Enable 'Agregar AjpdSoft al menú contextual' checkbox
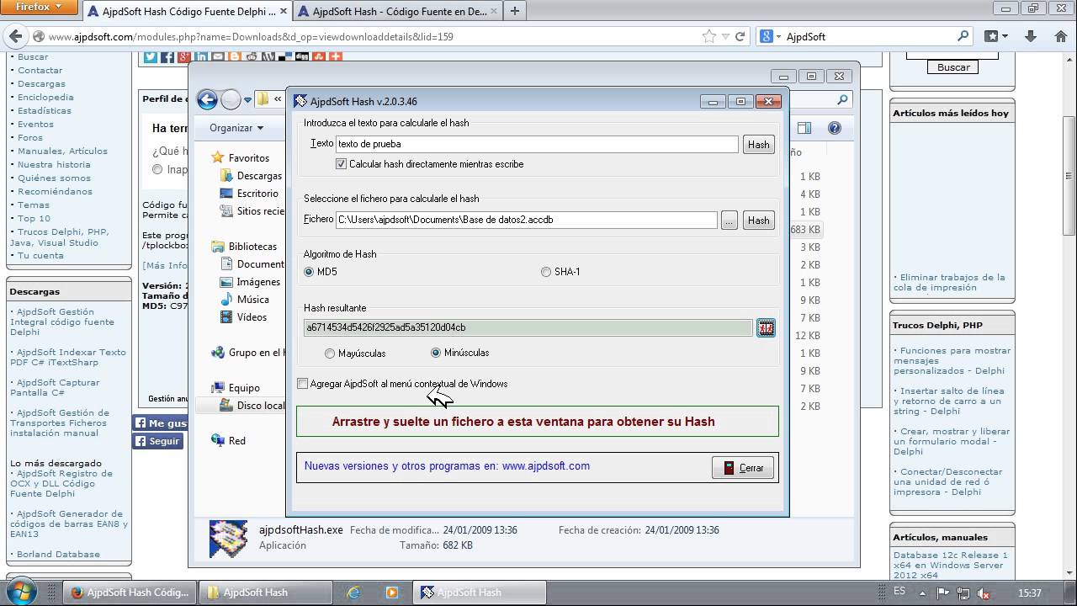The image size is (1077, 606). (x=303, y=384)
